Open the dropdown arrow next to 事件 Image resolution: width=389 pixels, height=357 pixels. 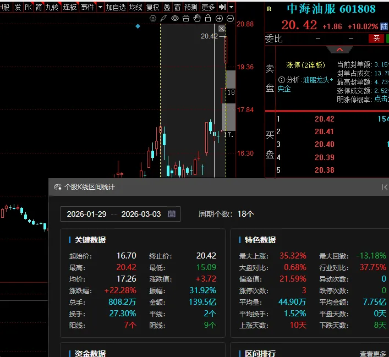tap(100, 7)
